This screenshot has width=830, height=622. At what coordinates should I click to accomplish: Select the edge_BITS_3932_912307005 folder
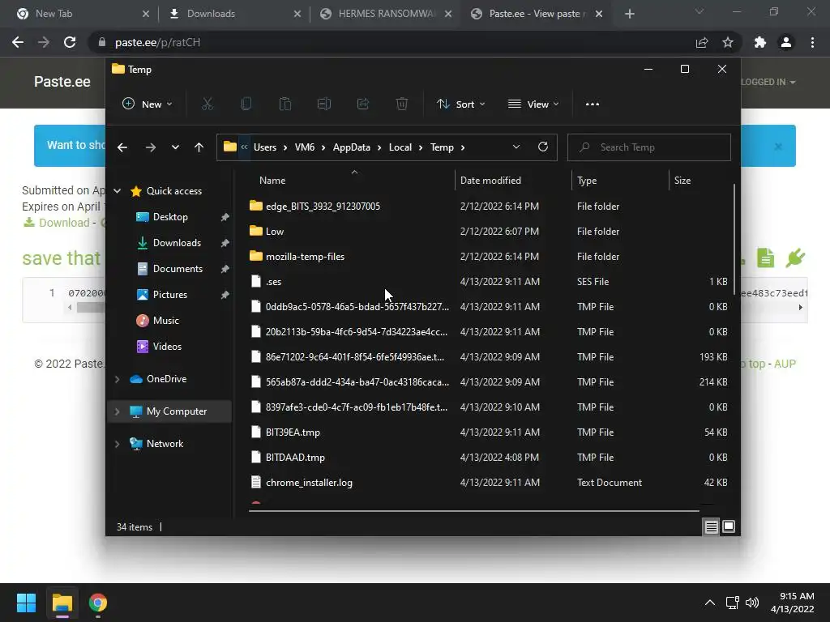(323, 207)
